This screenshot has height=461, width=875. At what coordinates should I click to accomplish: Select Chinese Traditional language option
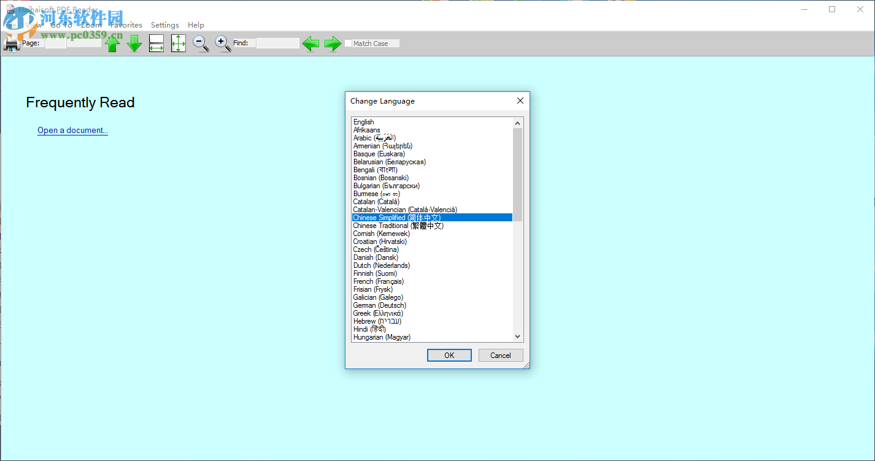(398, 225)
